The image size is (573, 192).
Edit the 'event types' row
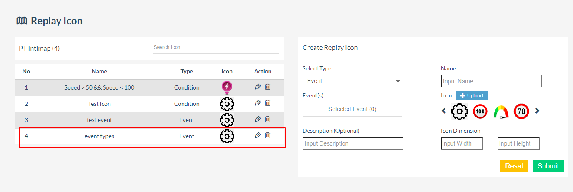coord(258,135)
